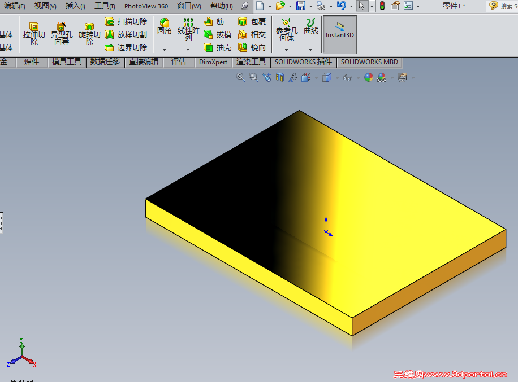Expand the dropdown arrow under Fillet
This screenshot has height=382, width=518.
tap(164, 50)
